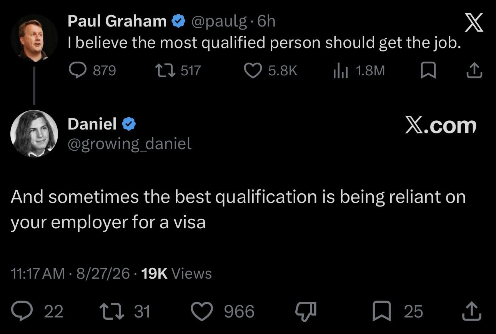View analytics showing 1.8M views
This screenshot has height=334, width=496.
coord(358,70)
